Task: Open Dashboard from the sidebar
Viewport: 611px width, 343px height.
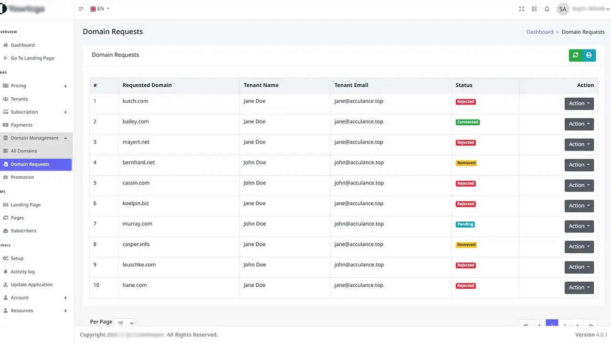Action: click(22, 45)
